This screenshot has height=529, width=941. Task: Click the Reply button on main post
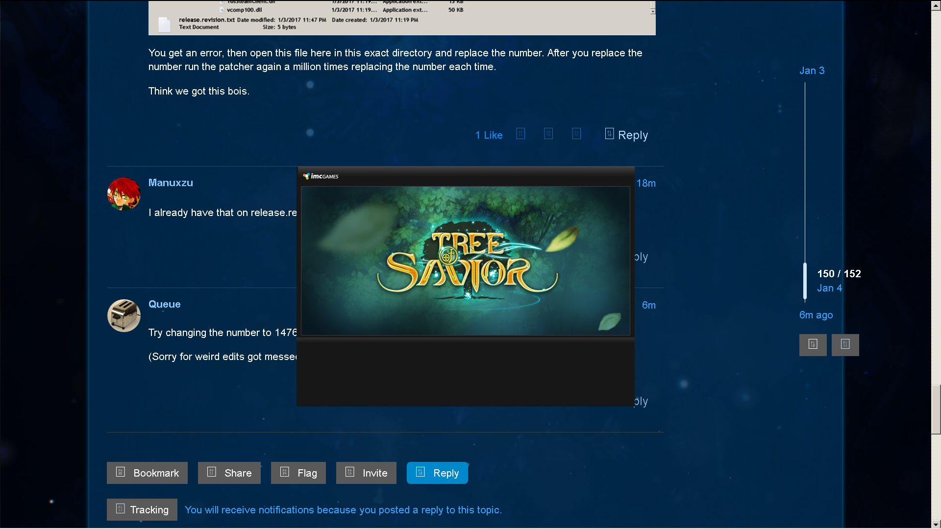click(x=625, y=134)
